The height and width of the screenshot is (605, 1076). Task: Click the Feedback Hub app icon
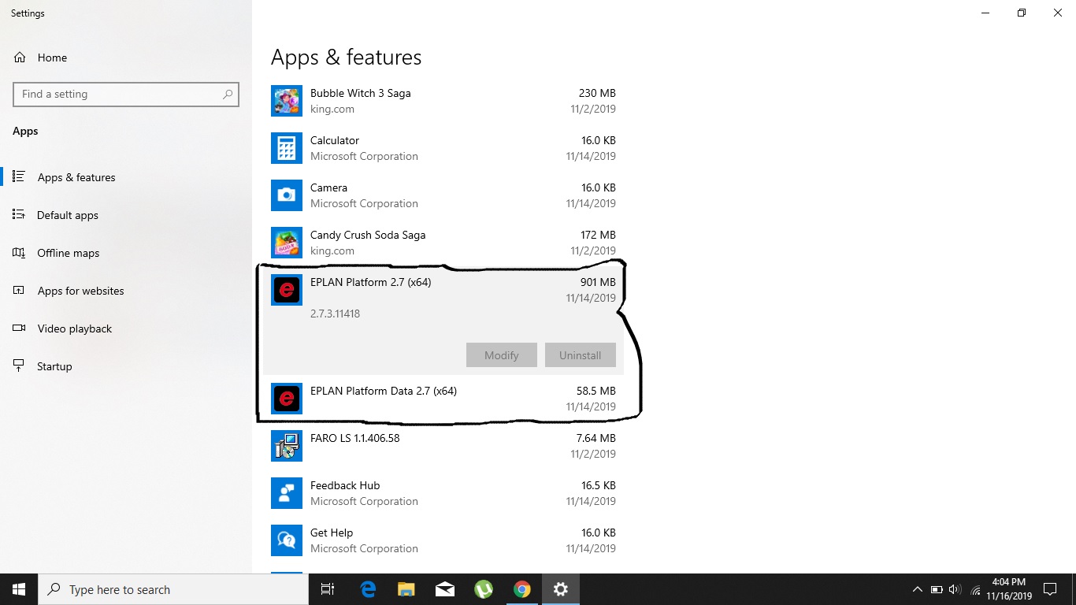tap(287, 493)
